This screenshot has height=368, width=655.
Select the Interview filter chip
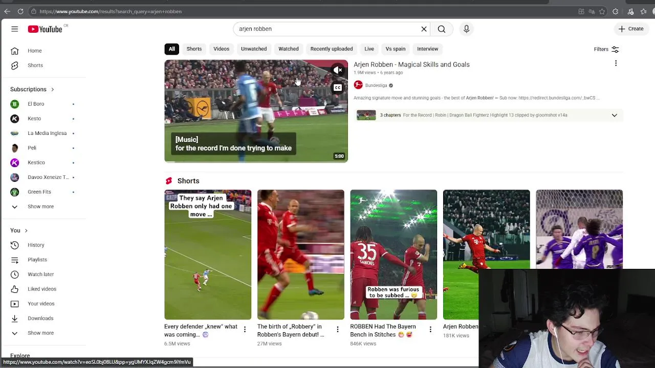coord(427,49)
